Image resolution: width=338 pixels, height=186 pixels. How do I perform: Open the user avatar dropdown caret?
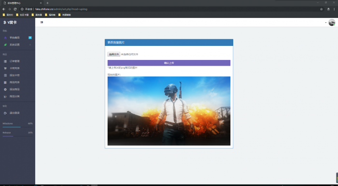326,22
